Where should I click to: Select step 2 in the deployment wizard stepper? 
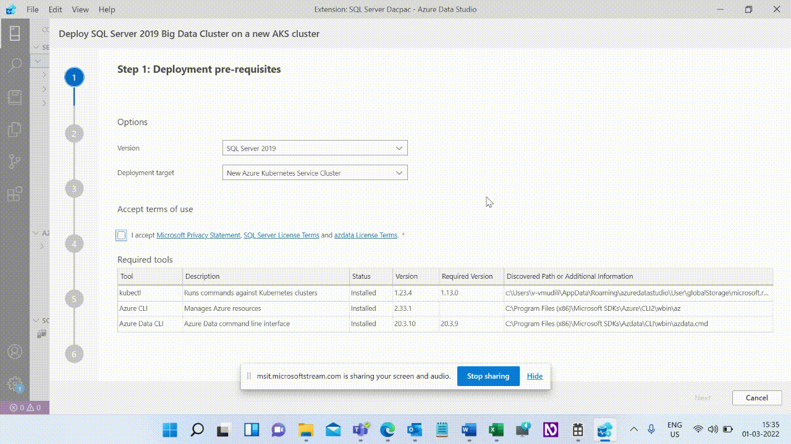point(74,133)
